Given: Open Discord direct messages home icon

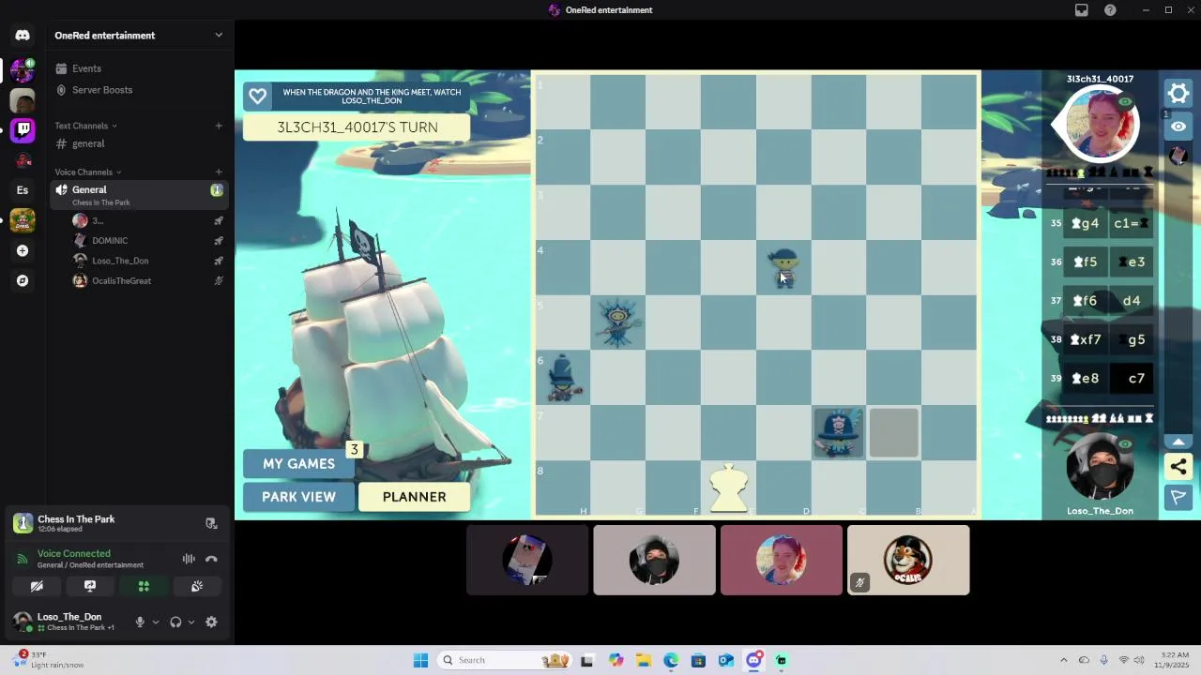Looking at the screenshot, I should (23, 36).
